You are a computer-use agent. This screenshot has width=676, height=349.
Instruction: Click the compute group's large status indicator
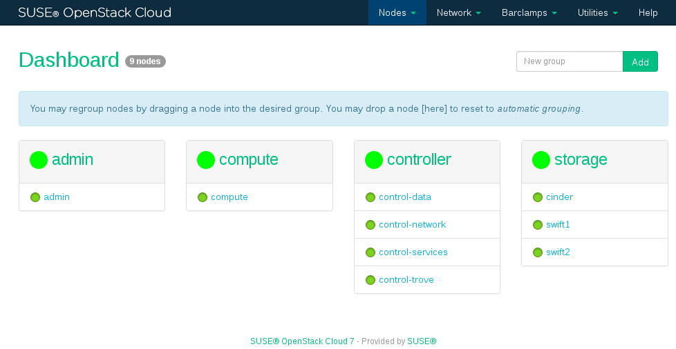[206, 160]
